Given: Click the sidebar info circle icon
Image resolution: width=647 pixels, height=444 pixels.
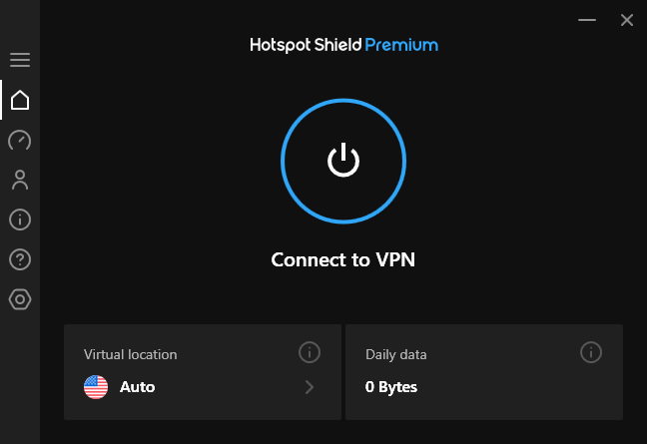Looking at the screenshot, I should coord(20,220).
